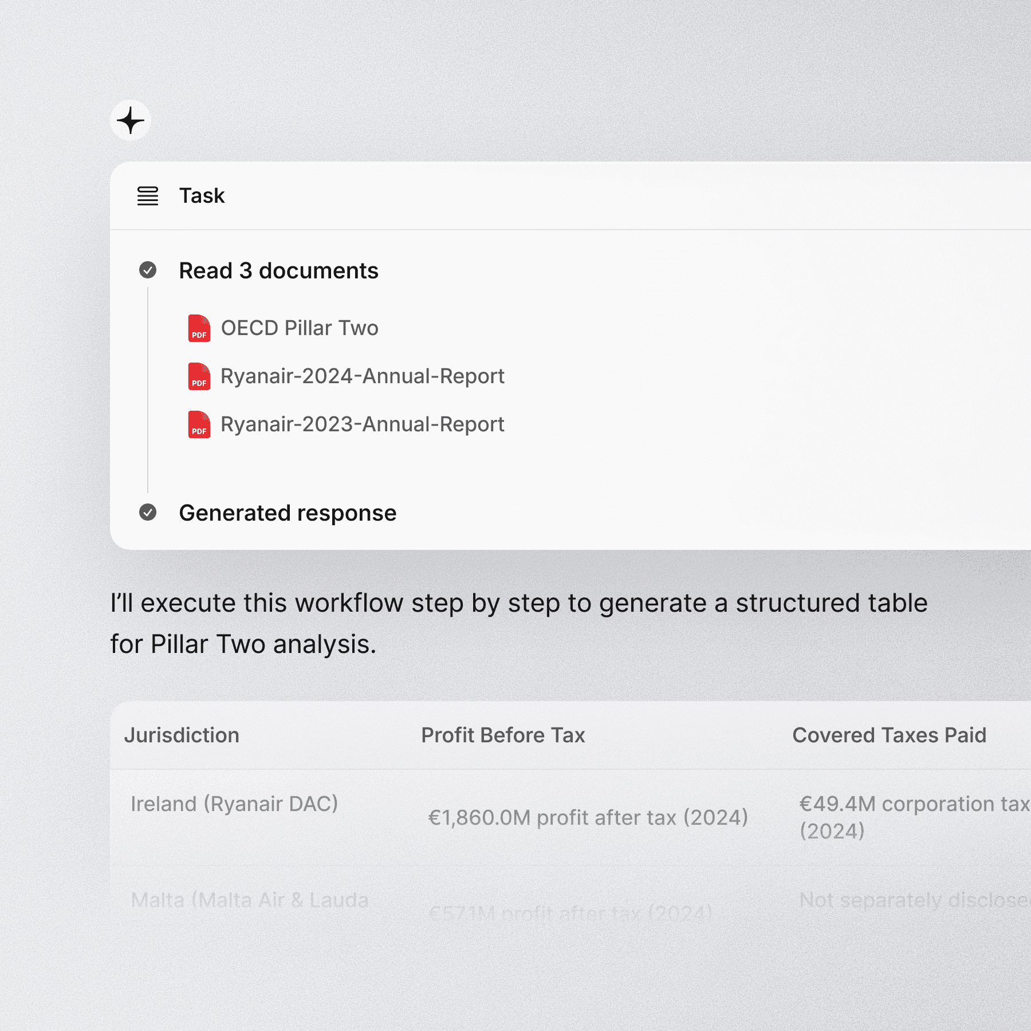This screenshot has width=1031, height=1031.
Task: Open the OECD Pillar Two document
Action: pos(300,328)
